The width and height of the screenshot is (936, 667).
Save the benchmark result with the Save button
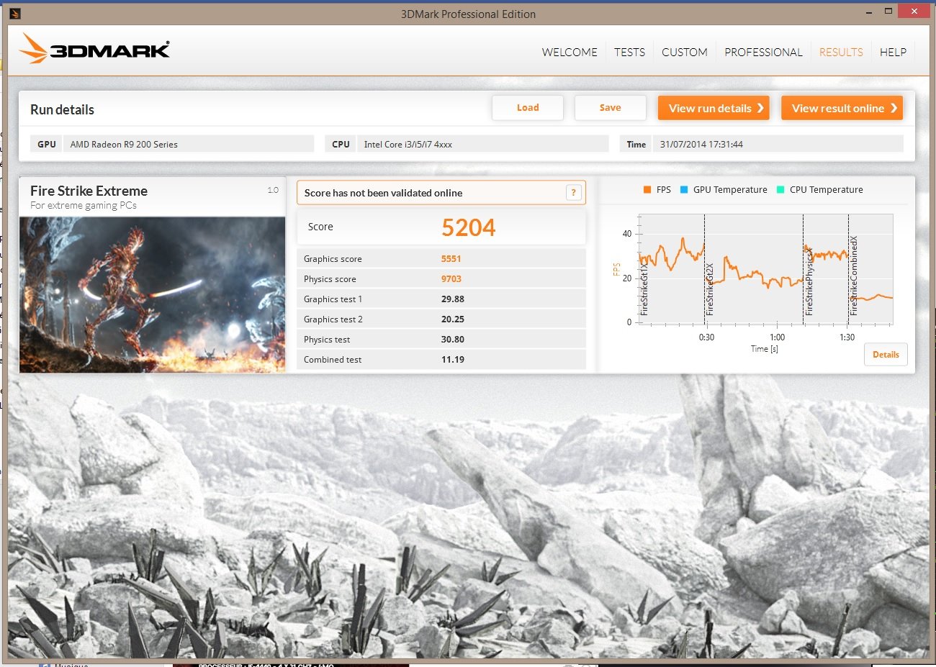[x=610, y=108]
